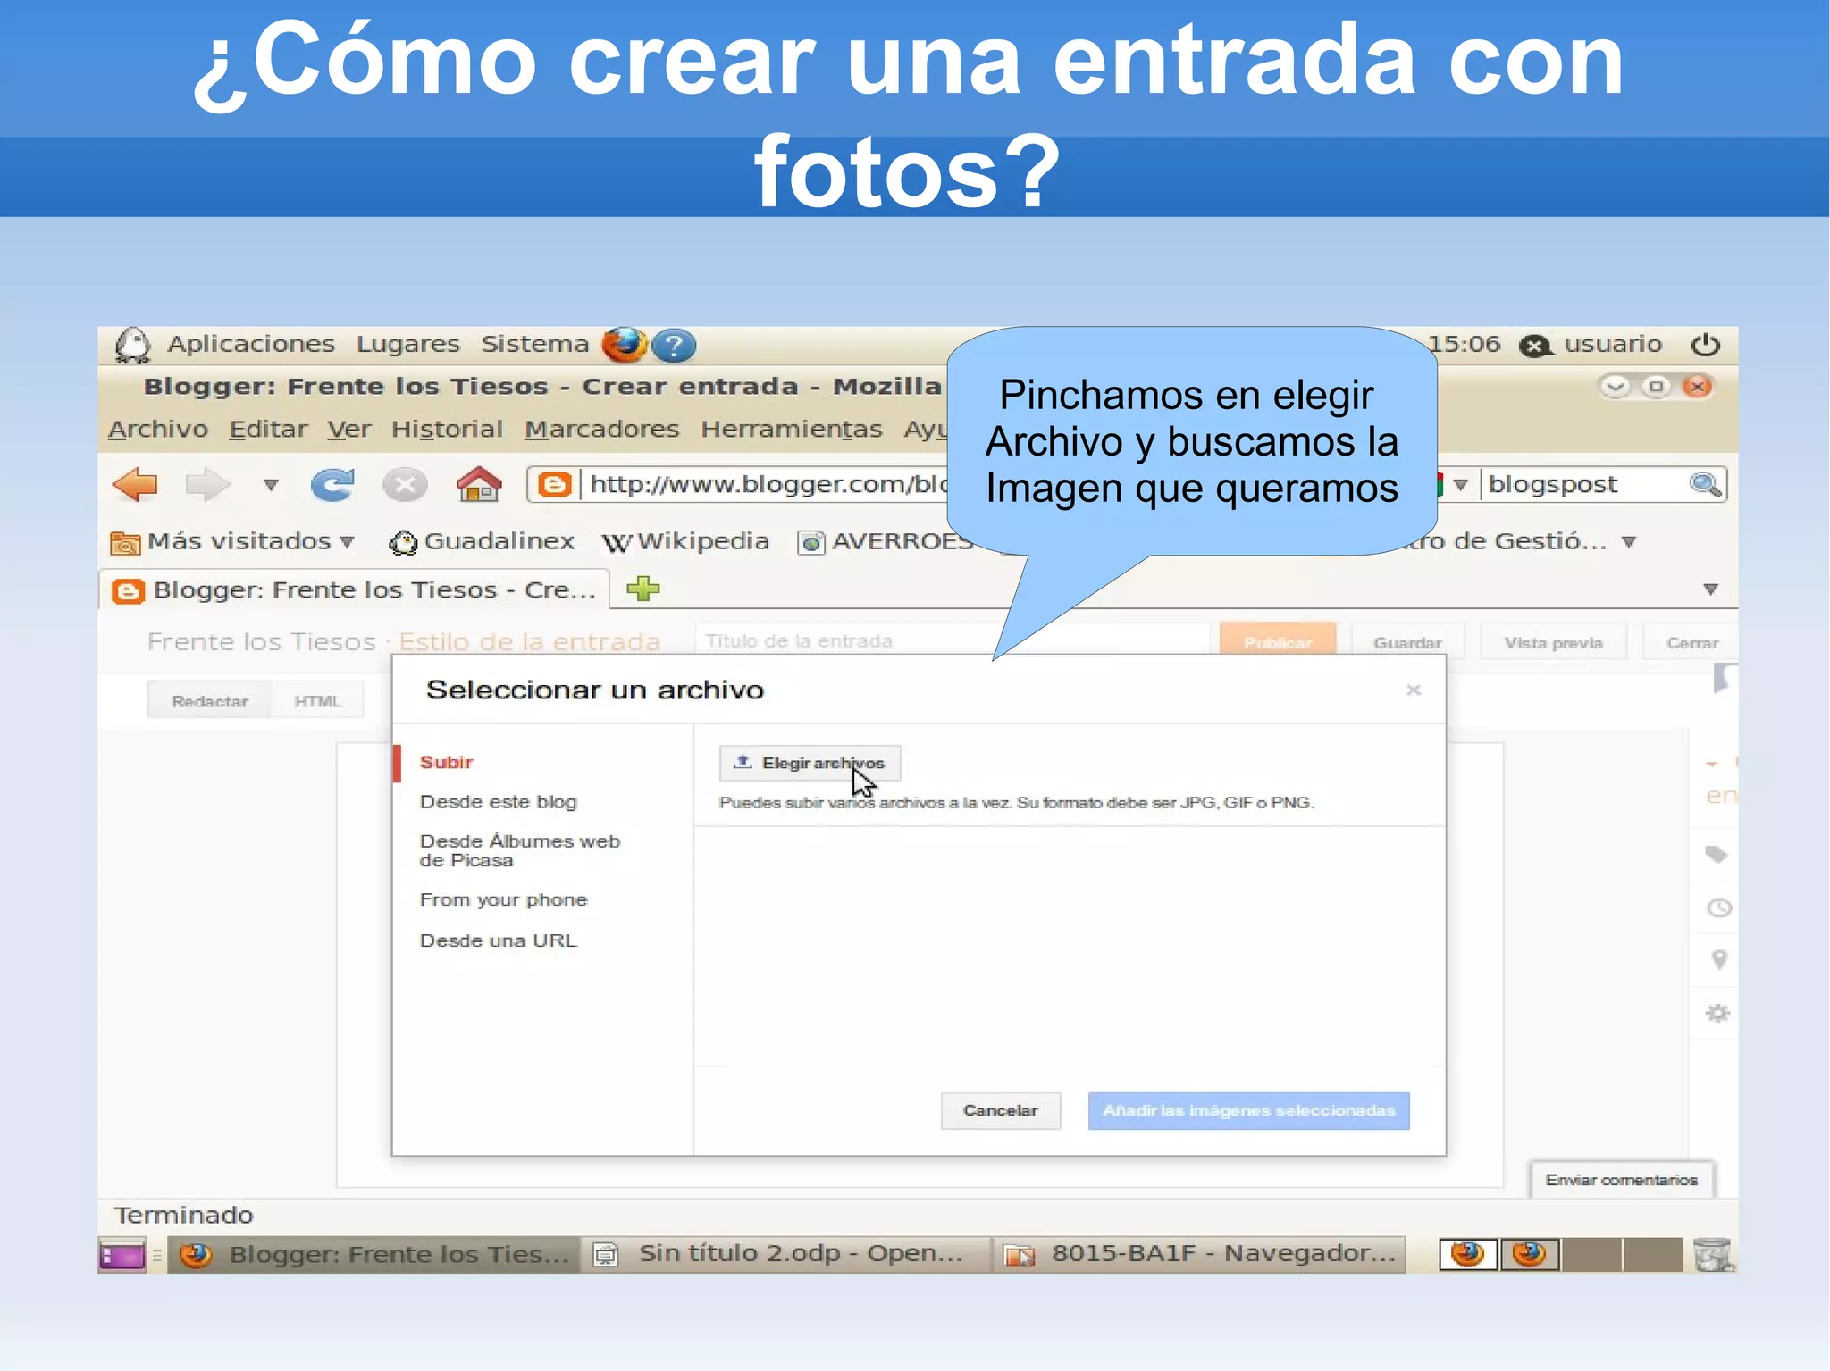
Task: Click the search magnifier in search box
Action: pos(1705,484)
